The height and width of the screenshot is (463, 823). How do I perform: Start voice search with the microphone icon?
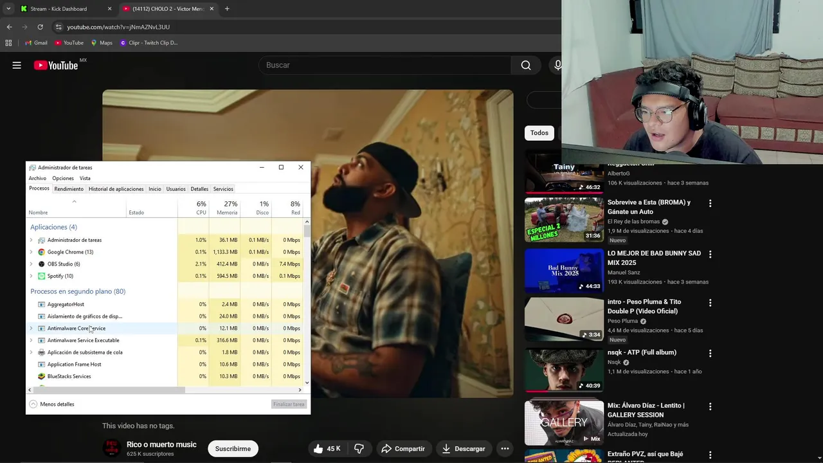click(x=557, y=65)
